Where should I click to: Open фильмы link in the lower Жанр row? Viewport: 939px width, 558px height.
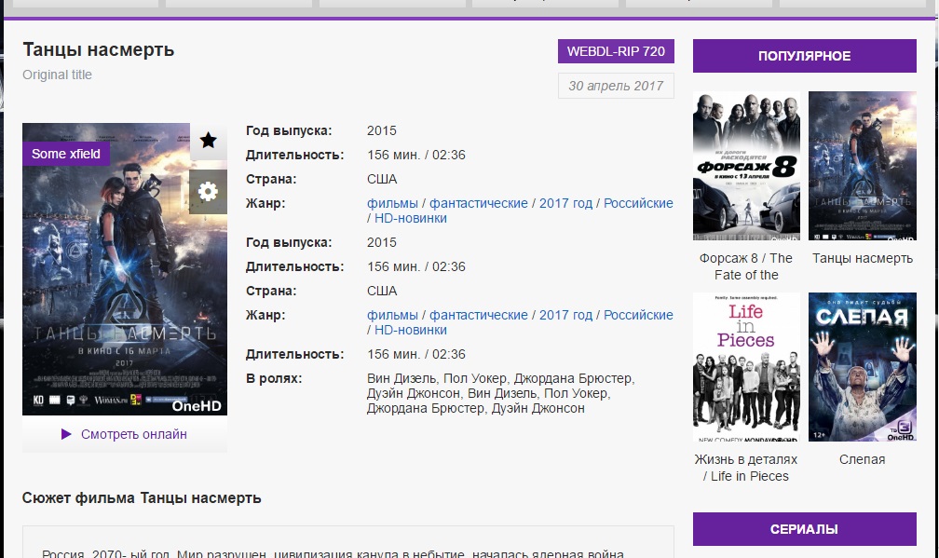point(392,315)
